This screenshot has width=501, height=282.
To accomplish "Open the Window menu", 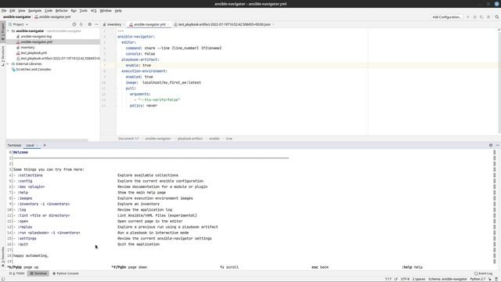I will tap(106, 10).
